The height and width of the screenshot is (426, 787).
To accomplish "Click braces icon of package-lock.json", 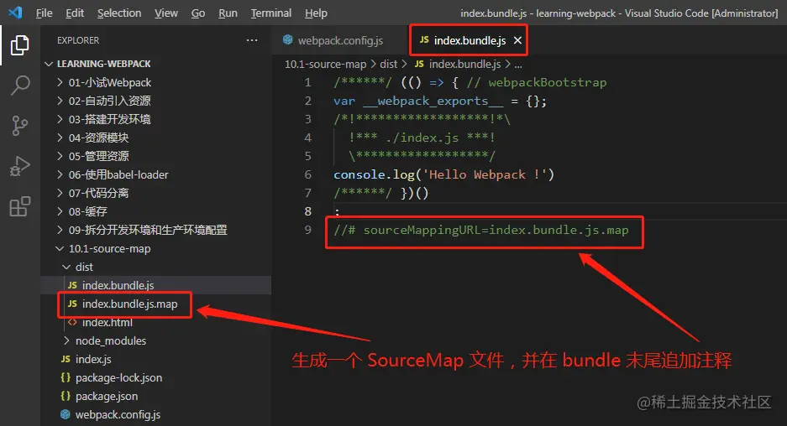I will pyautogui.click(x=66, y=377).
